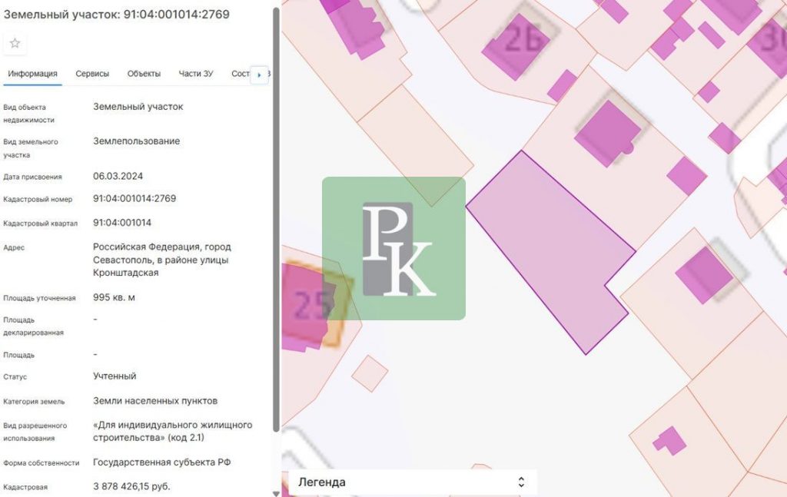
Task: Click the scroll-down arrow under the sidebar scrollbar
Action: pos(276,492)
